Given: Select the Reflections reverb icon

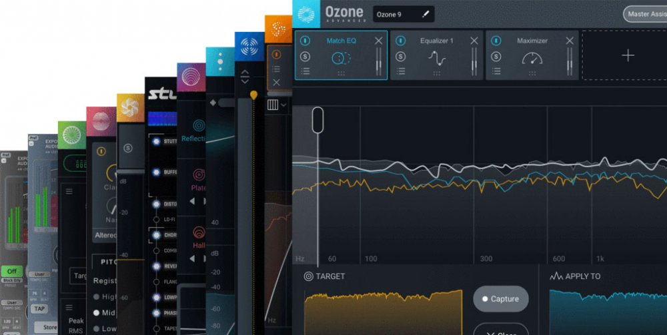Looking at the screenshot, I should pyautogui.click(x=199, y=125).
